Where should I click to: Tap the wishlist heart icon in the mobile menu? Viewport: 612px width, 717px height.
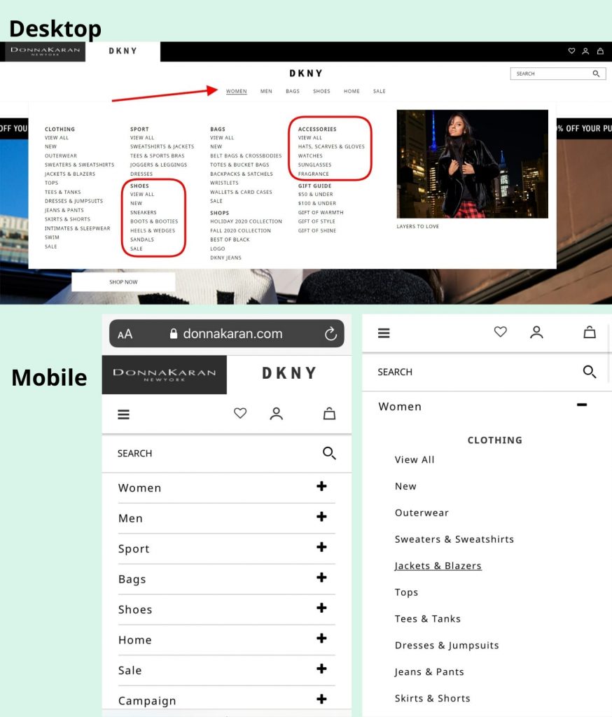click(x=240, y=413)
